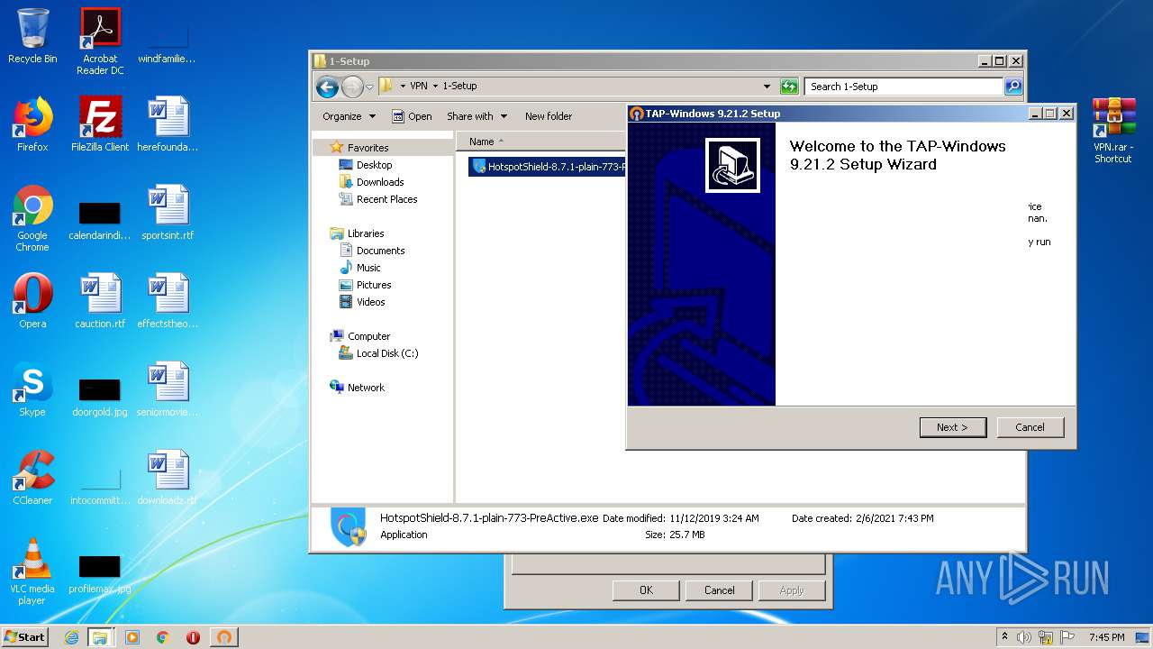Select herefounda document on desktop
Image resolution: width=1153 pixels, height=649 pixels.
point(168,124)
